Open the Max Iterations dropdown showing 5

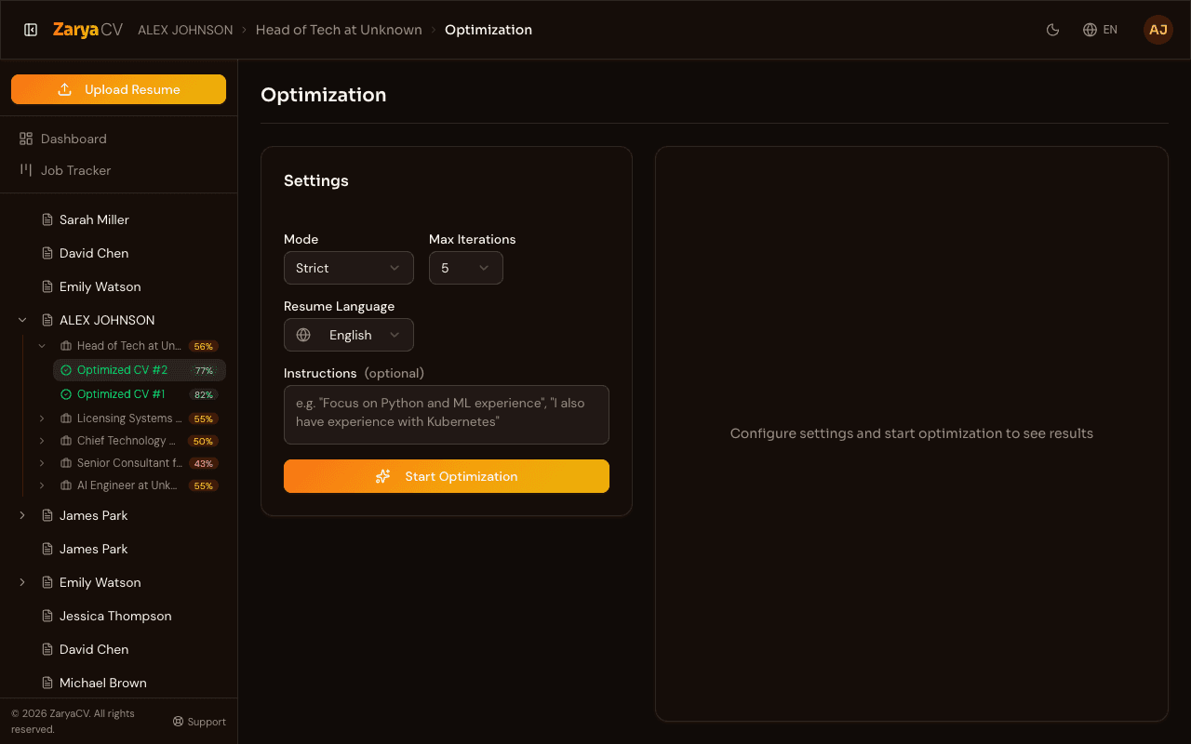465,268
